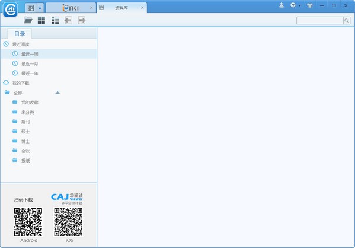
Task: Switch to the CNKI tab
Action: (x=71, y=8)
